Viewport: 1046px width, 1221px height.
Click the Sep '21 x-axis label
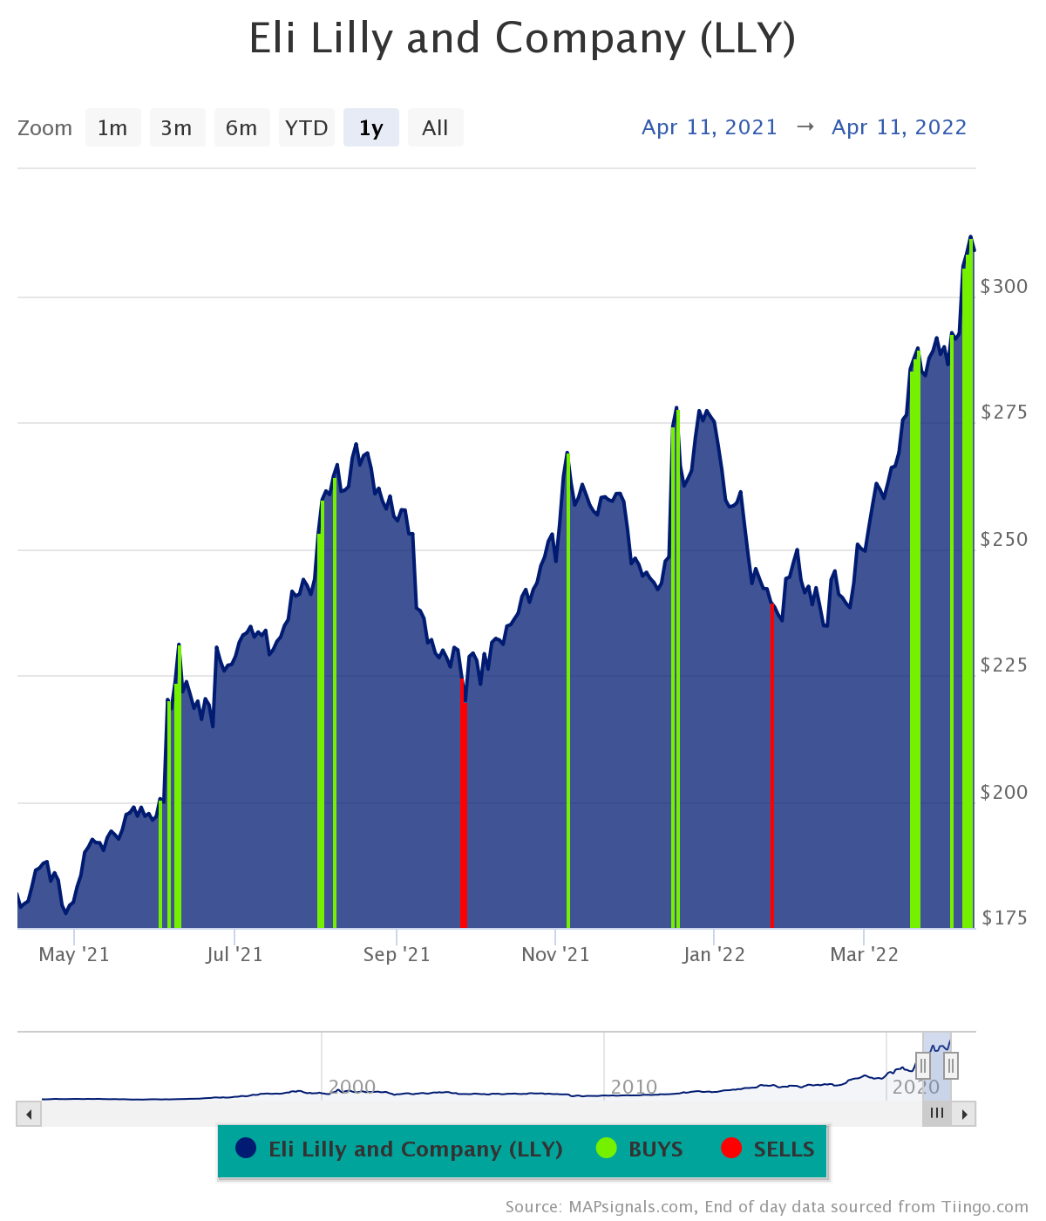point(397,955)
